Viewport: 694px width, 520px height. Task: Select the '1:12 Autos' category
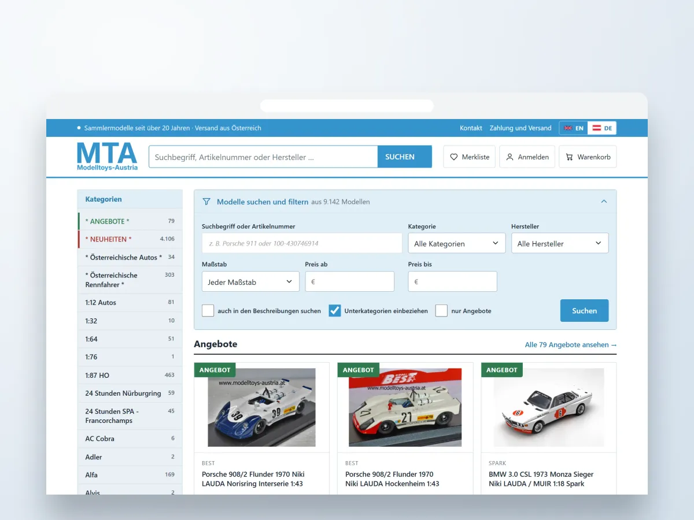click(130, 302)
